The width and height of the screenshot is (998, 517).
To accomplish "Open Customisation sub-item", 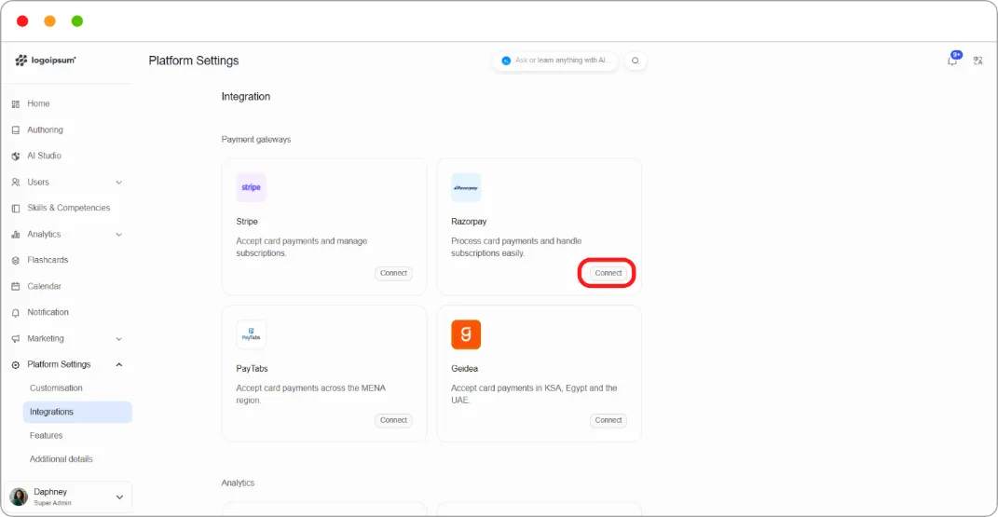I will click(56, 388).
